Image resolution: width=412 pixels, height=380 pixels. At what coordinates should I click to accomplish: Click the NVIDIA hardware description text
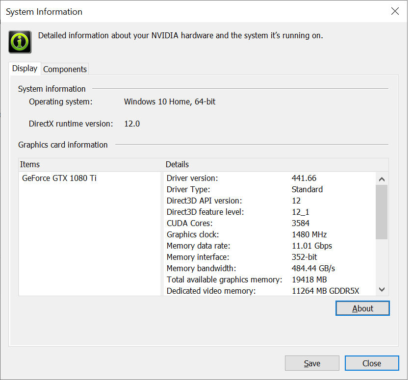tap(180, 35)
